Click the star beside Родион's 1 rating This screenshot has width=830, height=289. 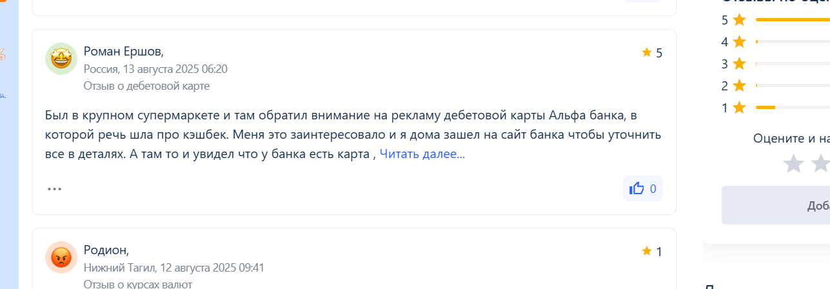tap(647, 251)
